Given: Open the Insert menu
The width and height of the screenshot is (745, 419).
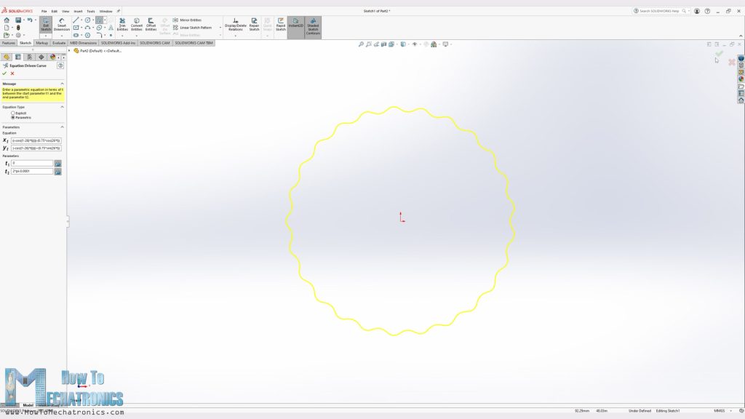Looking at the screenshot, I should click(78, 11).
